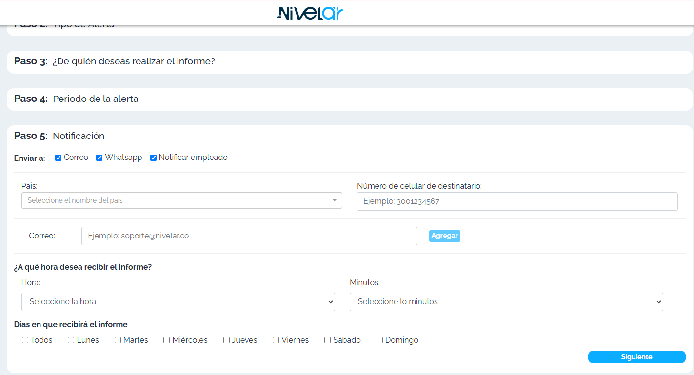Click the 'Enviar a:' label
This screenshot has width=694, height=375.
[x=29, y=158]
